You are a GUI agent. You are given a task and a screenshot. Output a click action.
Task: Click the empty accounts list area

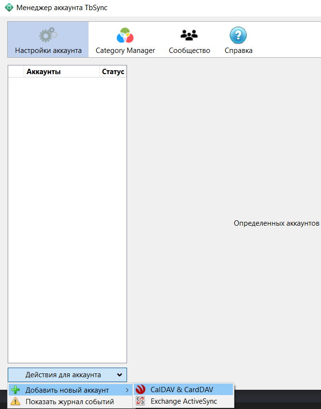click(67, 217)
